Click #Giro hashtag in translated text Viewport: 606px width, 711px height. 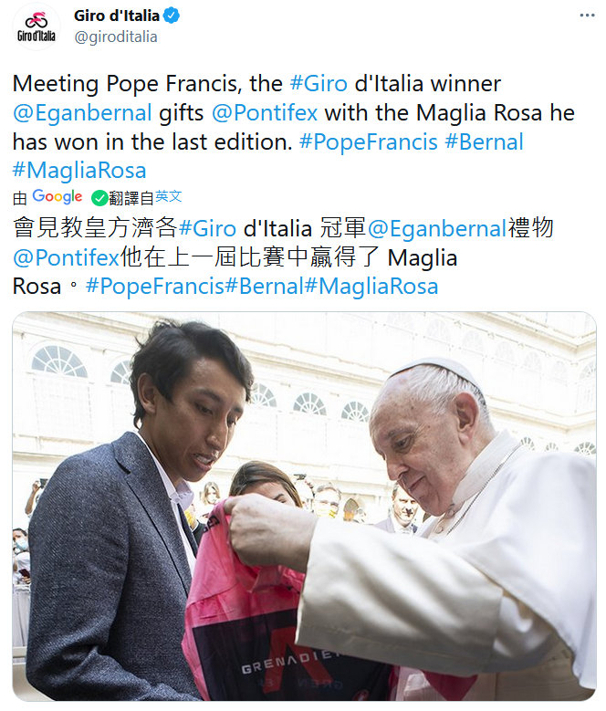[x=207, y=228]
